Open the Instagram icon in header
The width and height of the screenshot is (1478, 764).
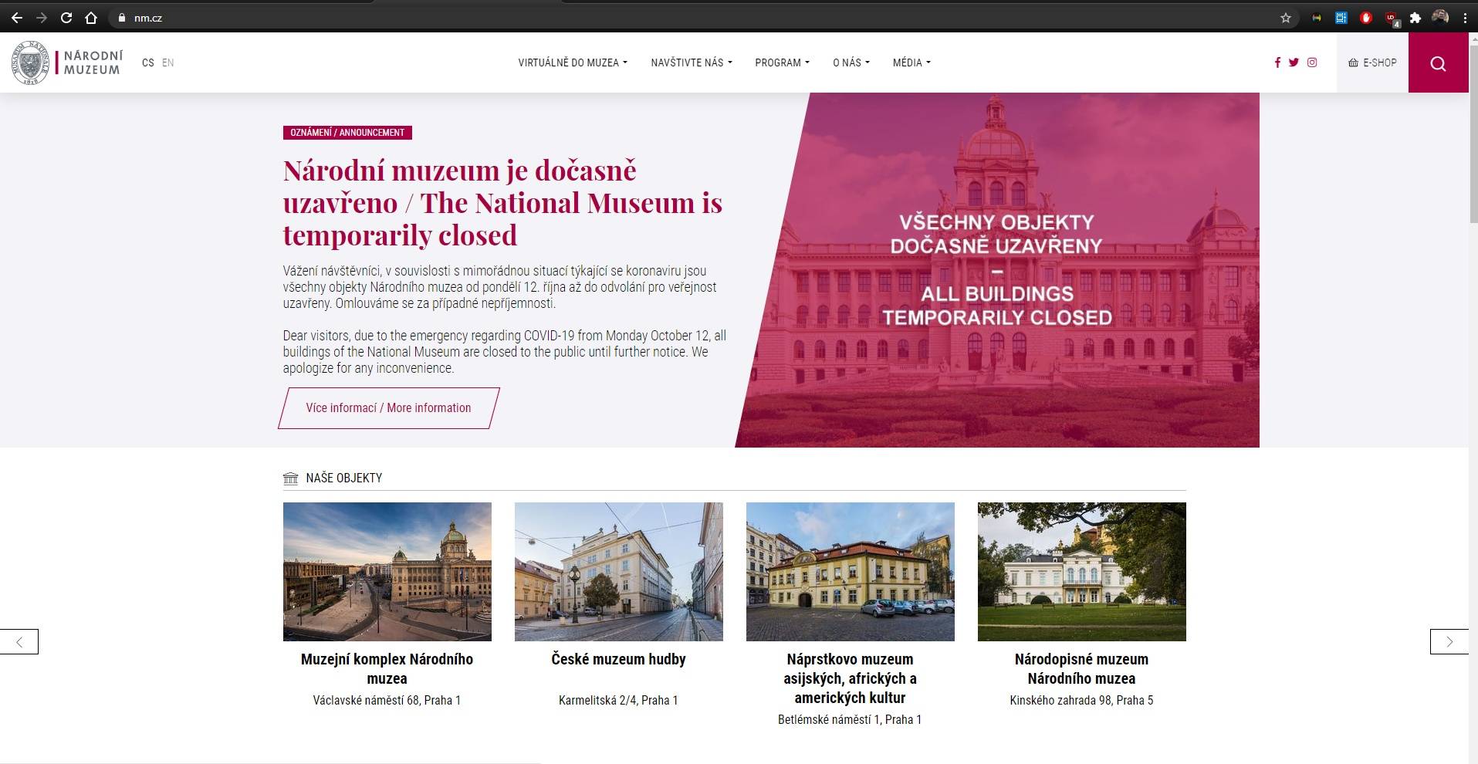[1312, 63]
